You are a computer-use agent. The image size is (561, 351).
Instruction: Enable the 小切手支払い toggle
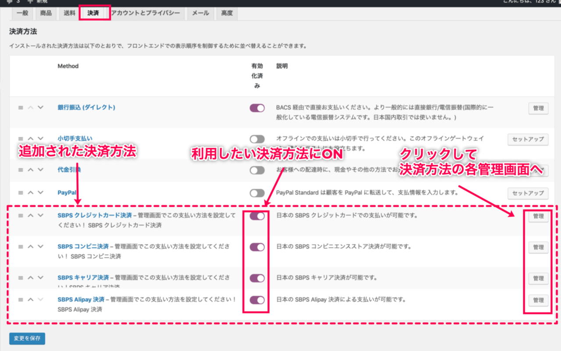(x=257, y=139)
